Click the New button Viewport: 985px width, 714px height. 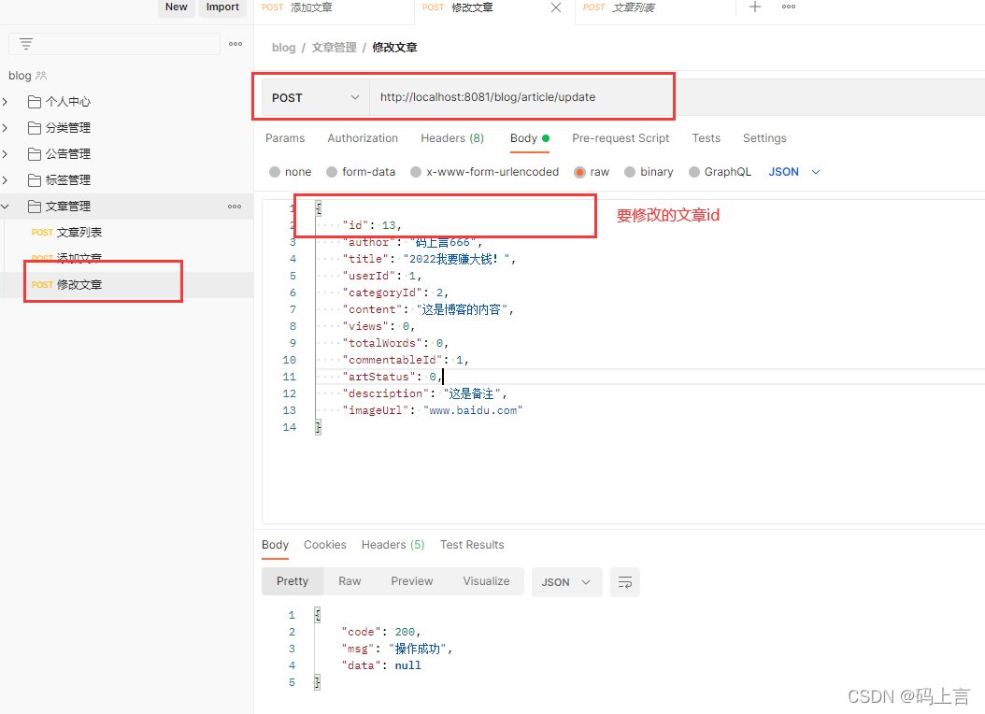pyautogui.click(x=176, y=7)
